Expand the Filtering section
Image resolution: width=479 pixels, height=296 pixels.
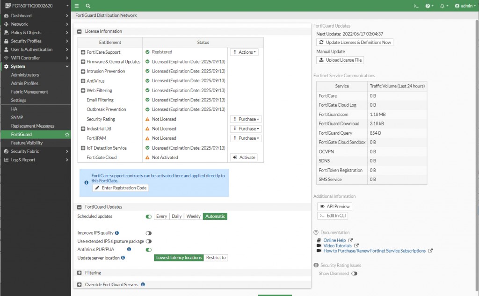(x=80, y=273)
